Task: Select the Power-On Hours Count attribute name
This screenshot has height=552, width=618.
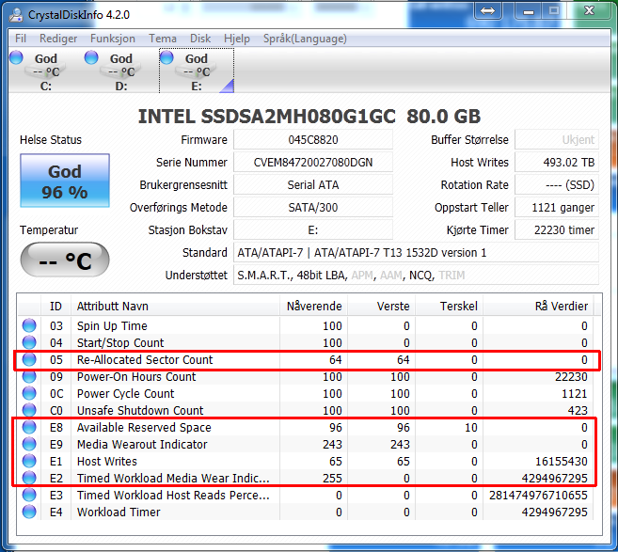Action: [x=136, y=377]
